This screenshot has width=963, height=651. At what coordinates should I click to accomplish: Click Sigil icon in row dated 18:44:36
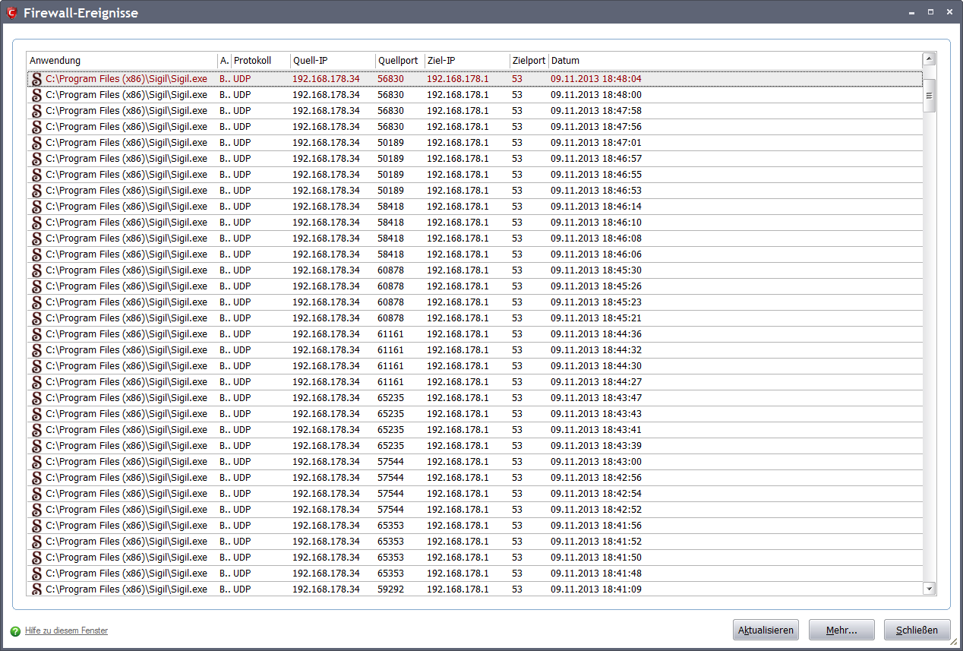pyautogui.click(x=36, y=334)
